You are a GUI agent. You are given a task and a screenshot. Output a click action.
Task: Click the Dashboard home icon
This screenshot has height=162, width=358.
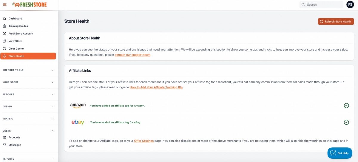tap(4, 18)
